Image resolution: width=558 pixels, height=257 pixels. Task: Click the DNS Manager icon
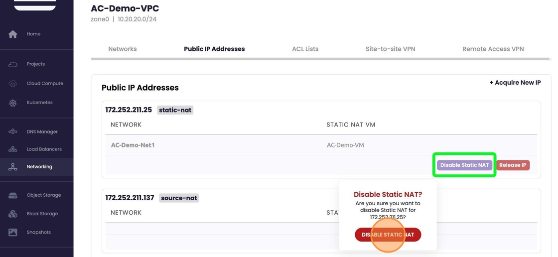(x=13, y=132)
